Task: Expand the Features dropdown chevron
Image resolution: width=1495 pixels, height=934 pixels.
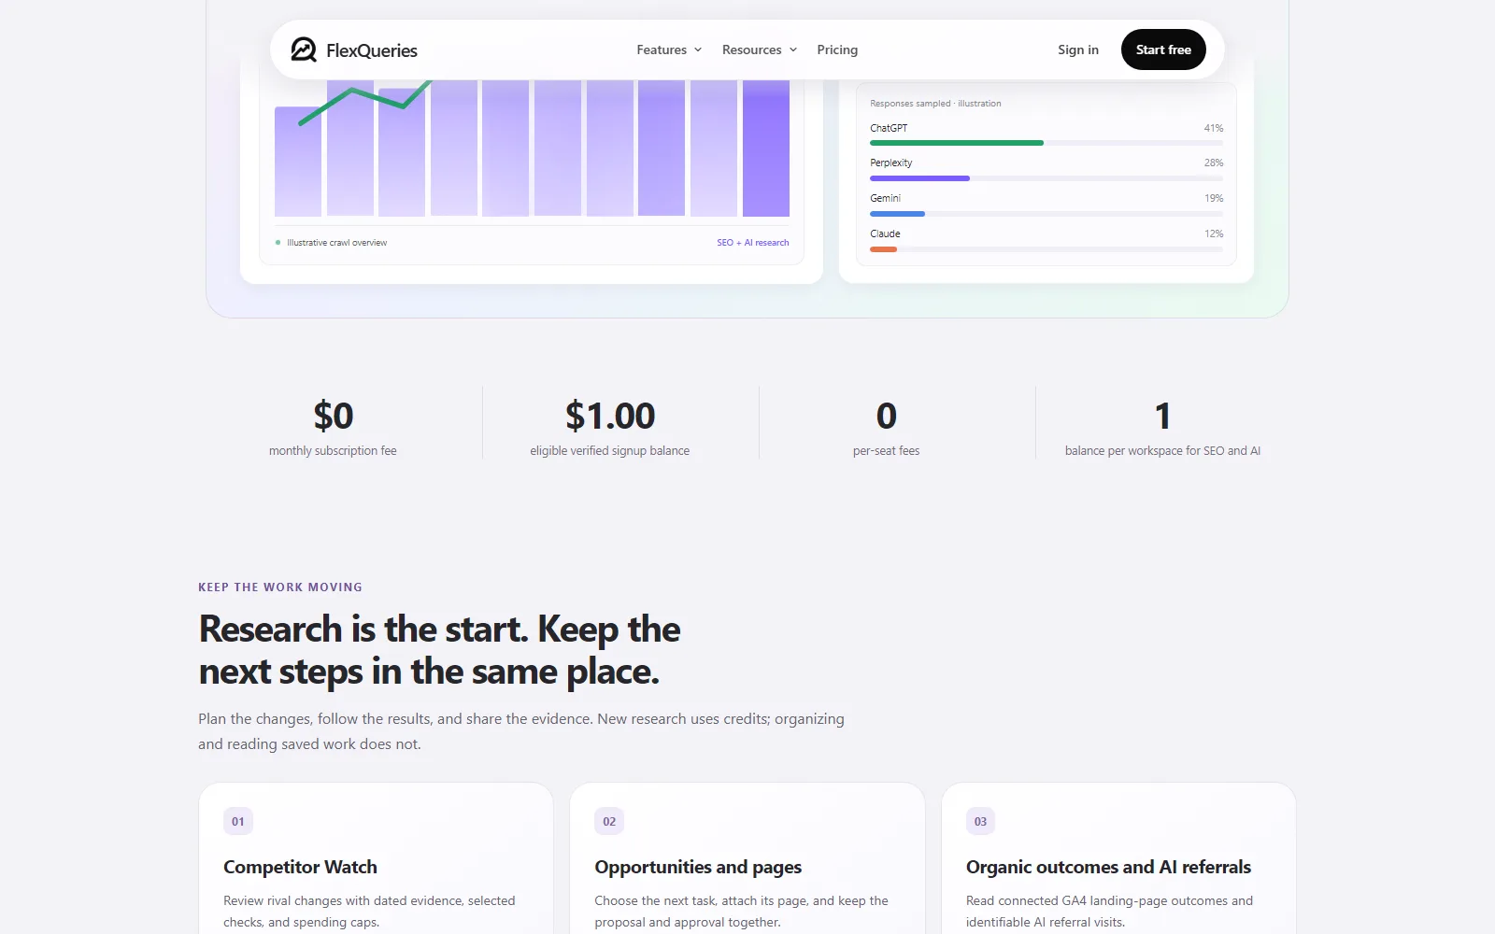Action: click(698, 50)
